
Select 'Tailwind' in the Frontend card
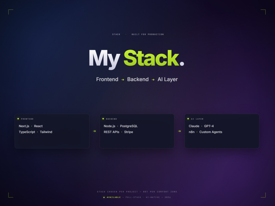[46, 132]
